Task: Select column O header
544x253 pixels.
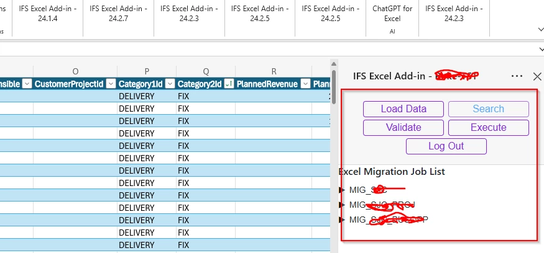Action: [x=75, y=71]
